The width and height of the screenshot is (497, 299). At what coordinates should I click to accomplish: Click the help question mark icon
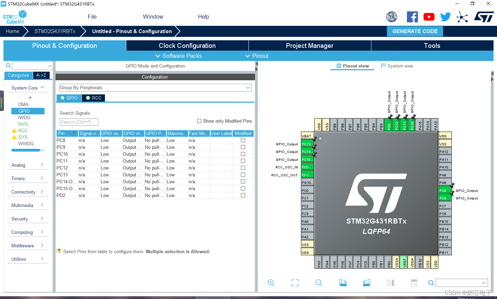click(59, 251)
